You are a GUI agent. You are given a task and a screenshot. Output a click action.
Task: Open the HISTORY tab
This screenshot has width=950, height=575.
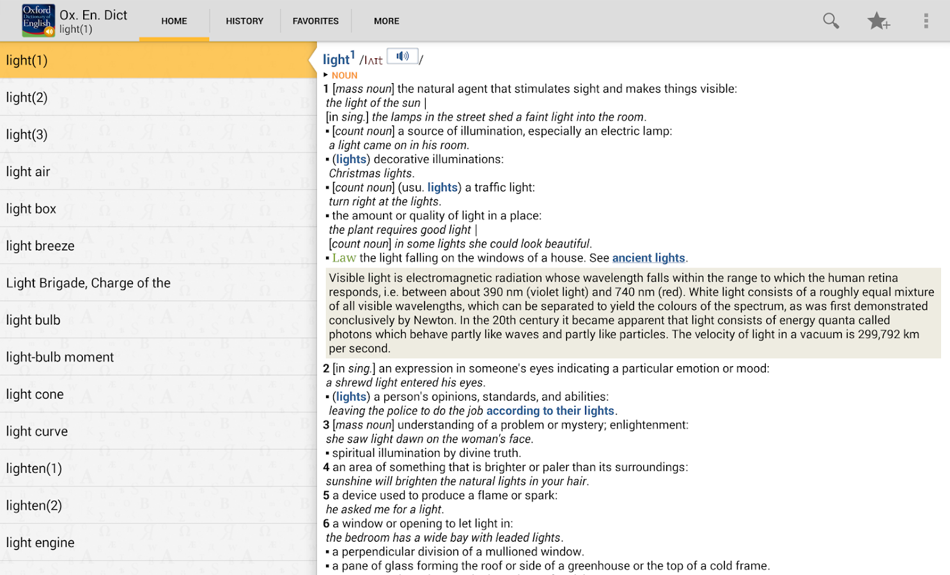click(x=244, y=21)
